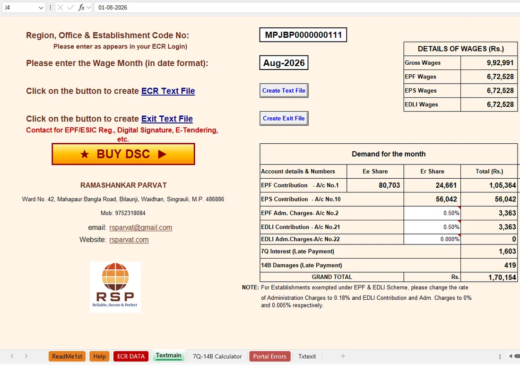The image size is (520, 365).
Task: Click the Demand for the month header
Action: (388, 154)
